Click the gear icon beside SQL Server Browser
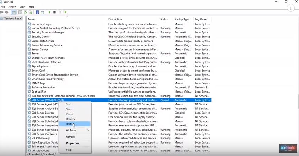 tap(30, 113)
